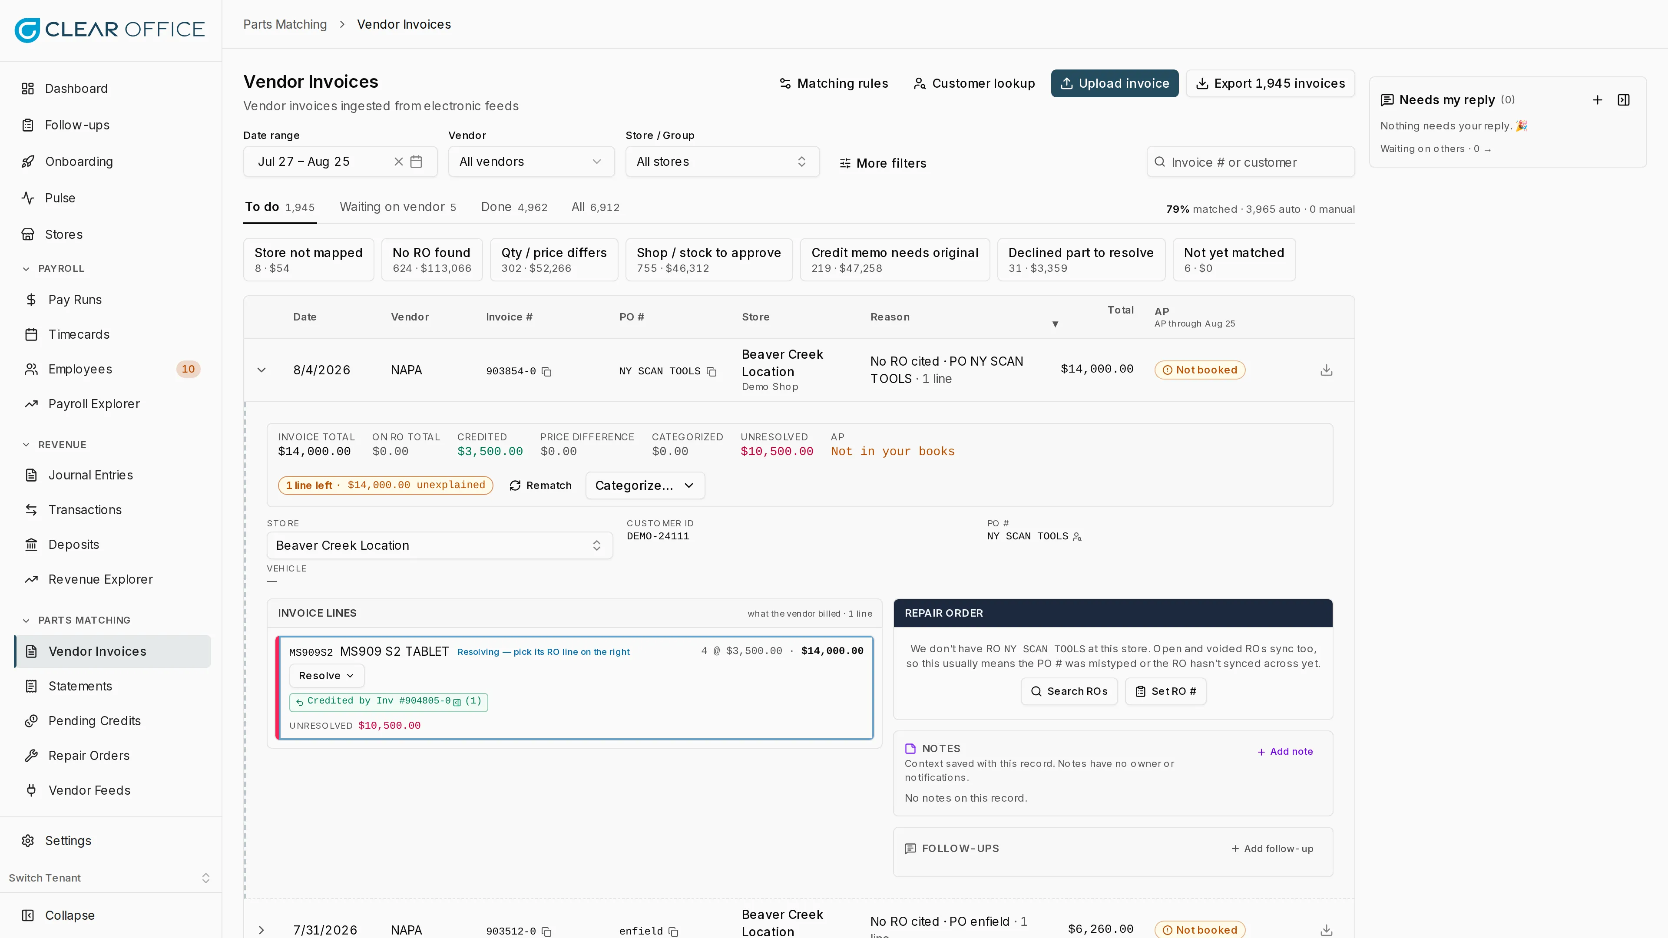
Task: Click Rematch for this invoice
Action: point(541,486)
